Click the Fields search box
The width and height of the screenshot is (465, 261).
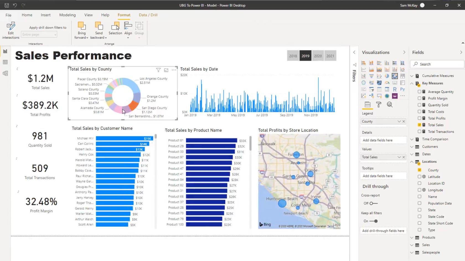point(437,64)
